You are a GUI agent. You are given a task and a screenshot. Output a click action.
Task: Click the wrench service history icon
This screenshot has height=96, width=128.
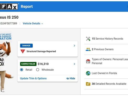88,39
